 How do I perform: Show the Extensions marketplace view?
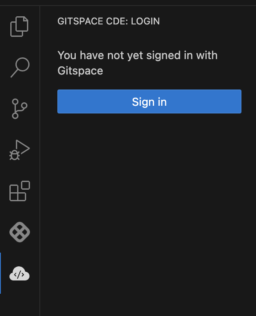click(x=20, y=191)
